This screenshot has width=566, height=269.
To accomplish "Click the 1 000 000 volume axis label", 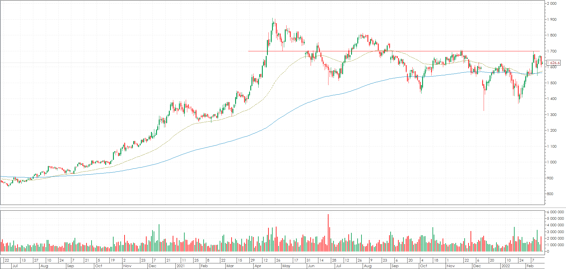I will pos(555,245).
